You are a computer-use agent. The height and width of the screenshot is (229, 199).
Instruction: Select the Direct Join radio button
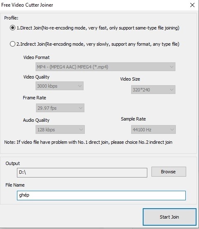pos(13,28)
